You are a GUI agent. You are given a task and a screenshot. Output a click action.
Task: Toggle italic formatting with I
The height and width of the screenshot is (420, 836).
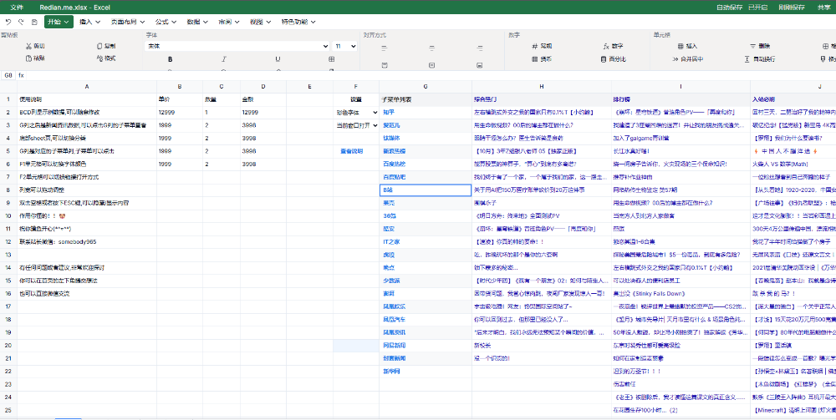pos(223,59)
